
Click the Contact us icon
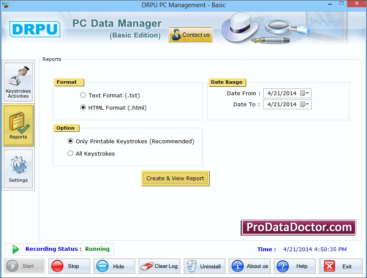coord(190,34)
